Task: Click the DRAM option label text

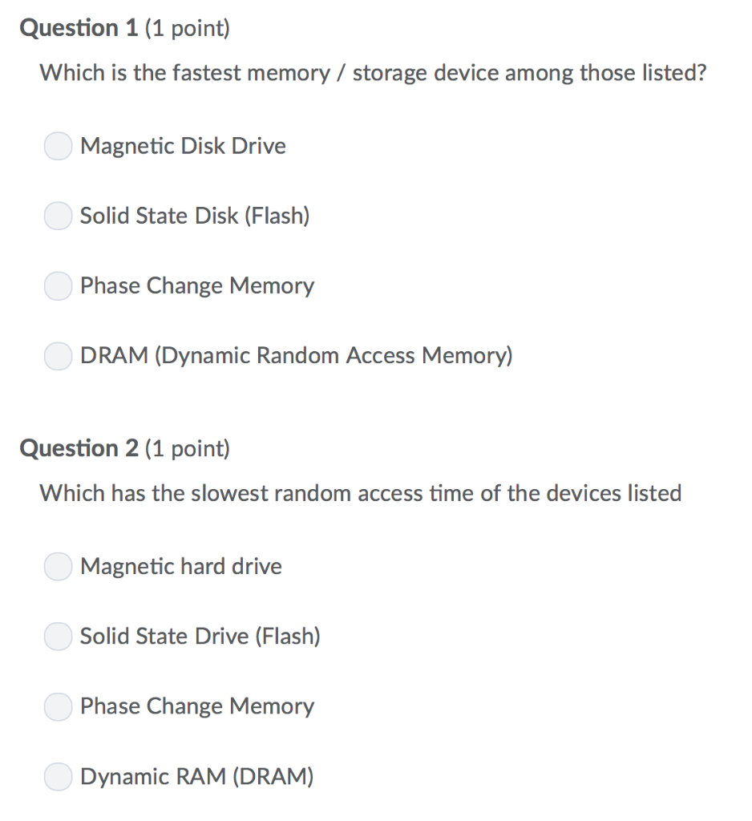Action: point(296,355)
